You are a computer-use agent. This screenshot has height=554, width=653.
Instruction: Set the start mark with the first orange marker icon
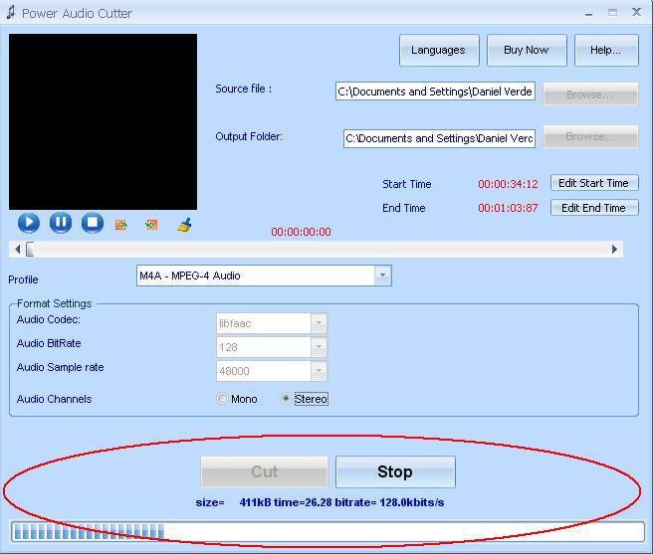tap(121, 225)
